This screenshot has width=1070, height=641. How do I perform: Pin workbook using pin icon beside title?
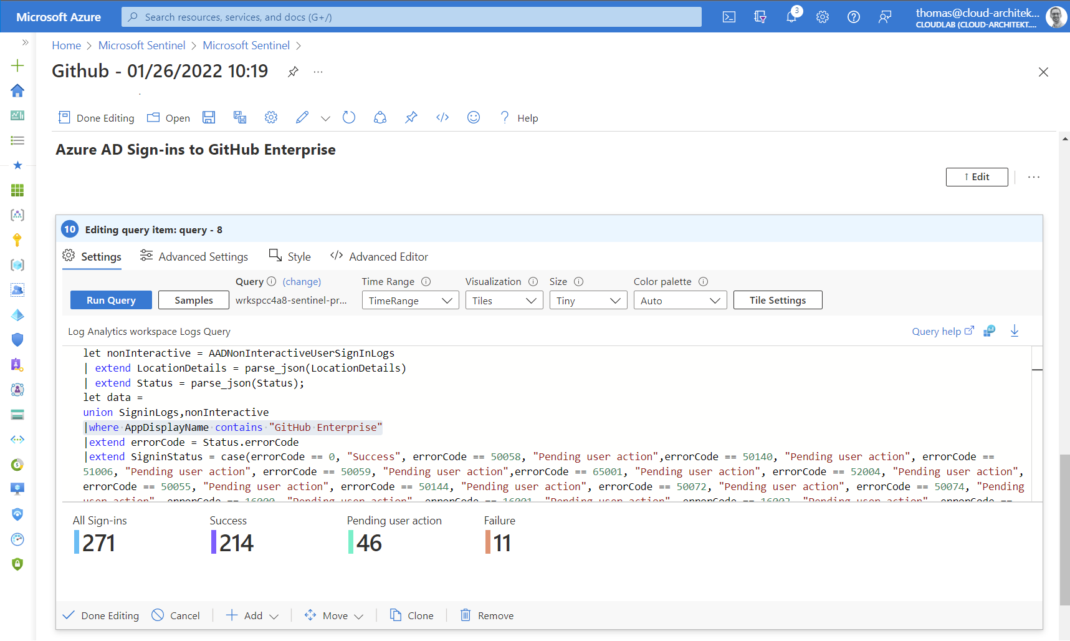[293, 72]
